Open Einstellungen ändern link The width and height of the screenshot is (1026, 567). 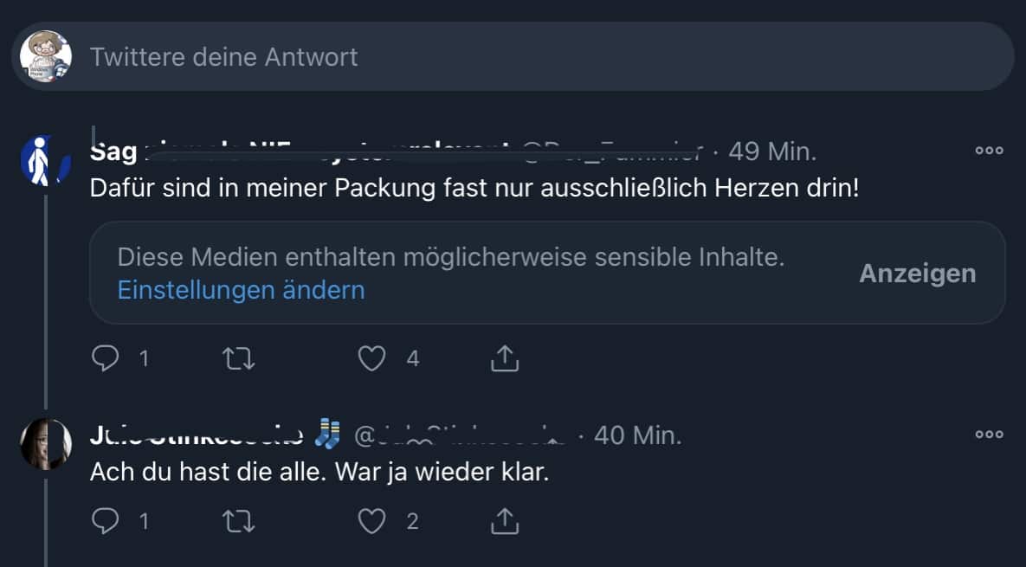[x=241, y=290]
